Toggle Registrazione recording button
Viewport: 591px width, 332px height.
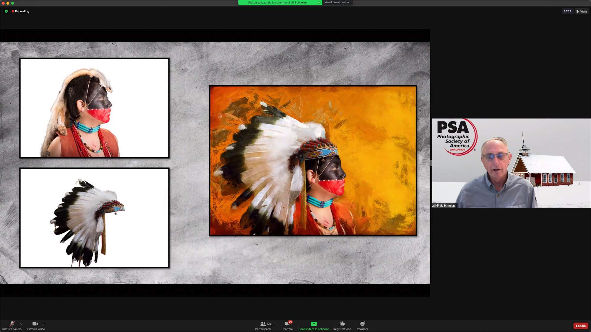coord(342,324)
